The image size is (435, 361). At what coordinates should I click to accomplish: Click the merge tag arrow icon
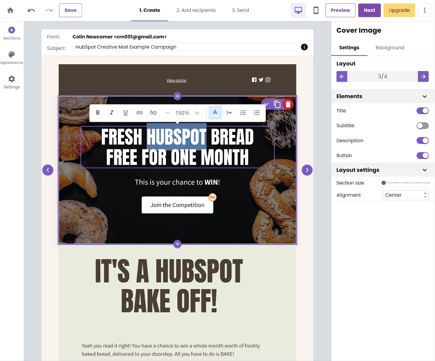pos(229,113)
